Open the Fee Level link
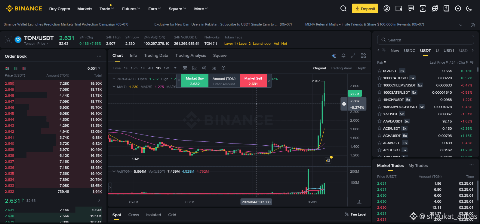Screen dimensions: 480x224 [x=355, y=214]
